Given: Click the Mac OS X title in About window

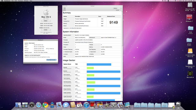Looking at the screenshot, I should point(46,17).
